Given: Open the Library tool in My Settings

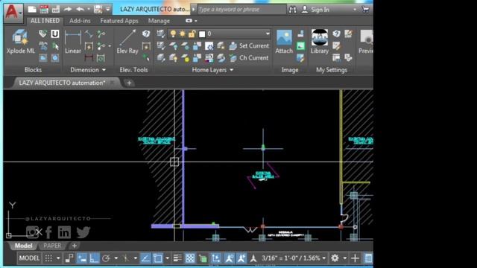Looking at the screenshot, I should pyautogui.click(x=320, y=42).
